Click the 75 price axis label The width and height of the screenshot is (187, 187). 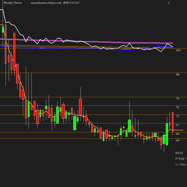point(178,107)
